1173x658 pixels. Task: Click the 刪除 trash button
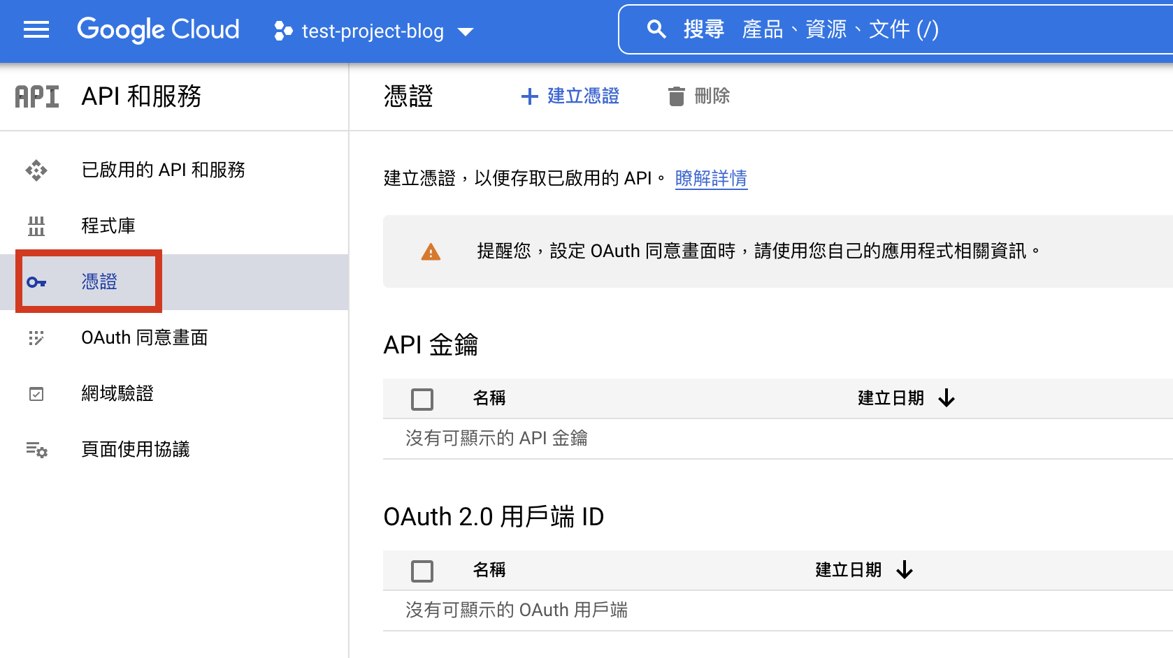click(698, 96)
